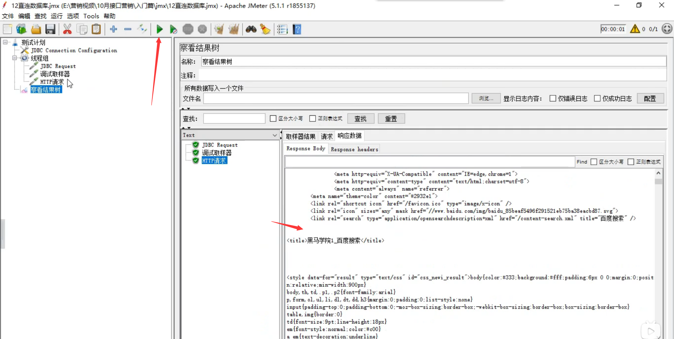This screenshot has height=339, width=674.
Task: Select JDBC Request result entry
Action: coord(220,145)
